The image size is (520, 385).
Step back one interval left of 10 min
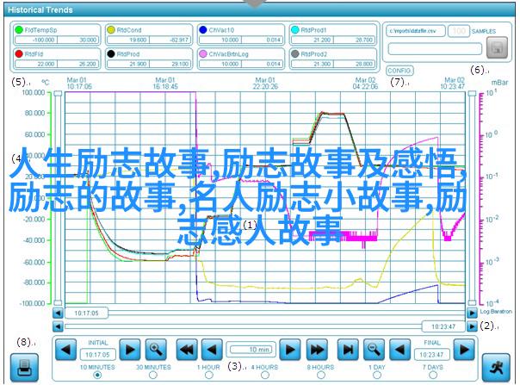[x=212, y=350]
